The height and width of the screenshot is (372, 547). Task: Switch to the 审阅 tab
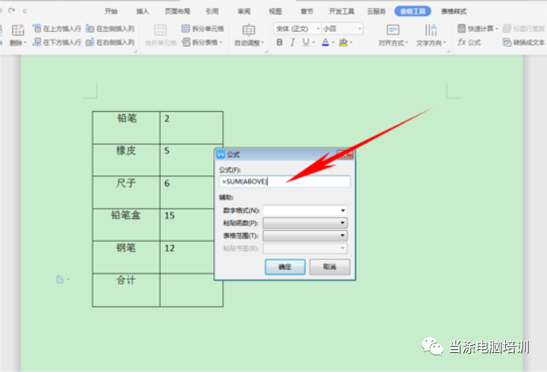pyautogui.click(x=244, y=12)
